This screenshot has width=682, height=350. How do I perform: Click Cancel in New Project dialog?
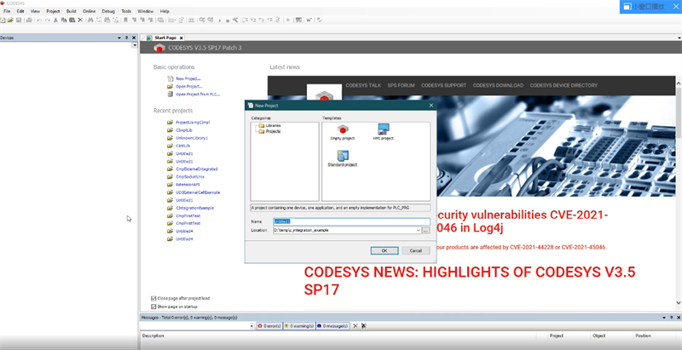click(x=416, y=250)
